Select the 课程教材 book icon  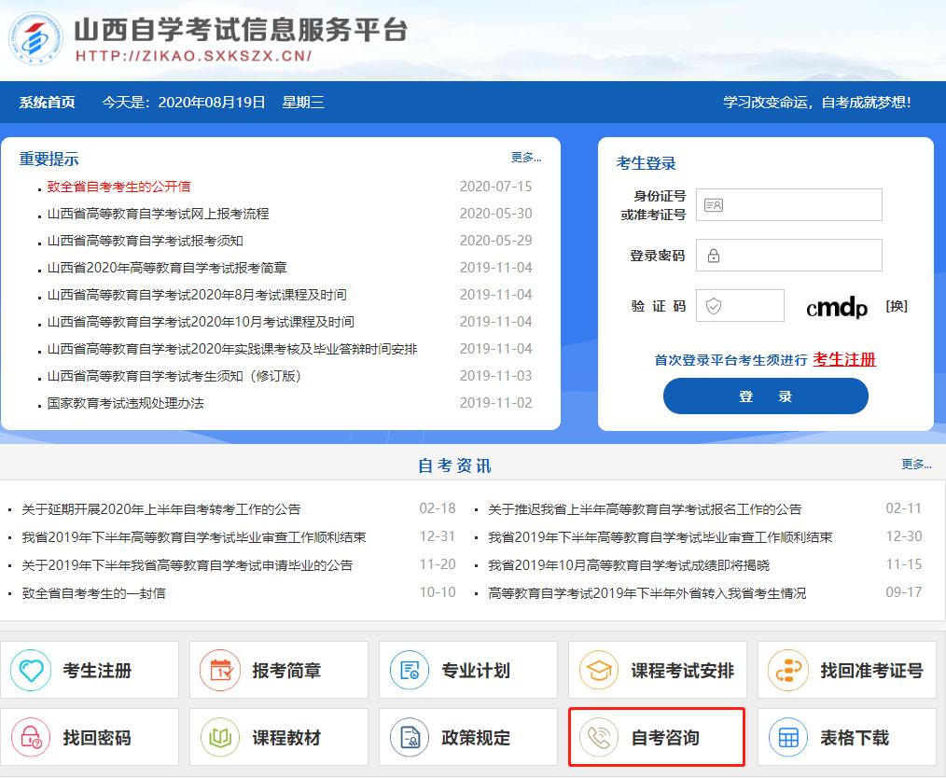(x=220, y=736)
